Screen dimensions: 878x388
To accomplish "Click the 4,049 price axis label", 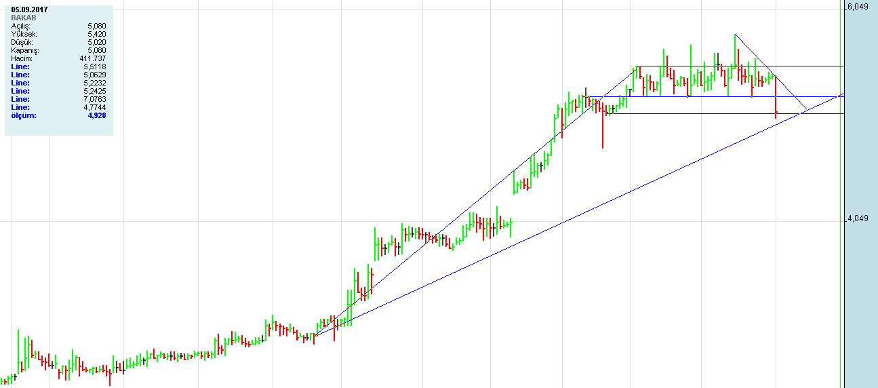I will click(x=858, y=218).
